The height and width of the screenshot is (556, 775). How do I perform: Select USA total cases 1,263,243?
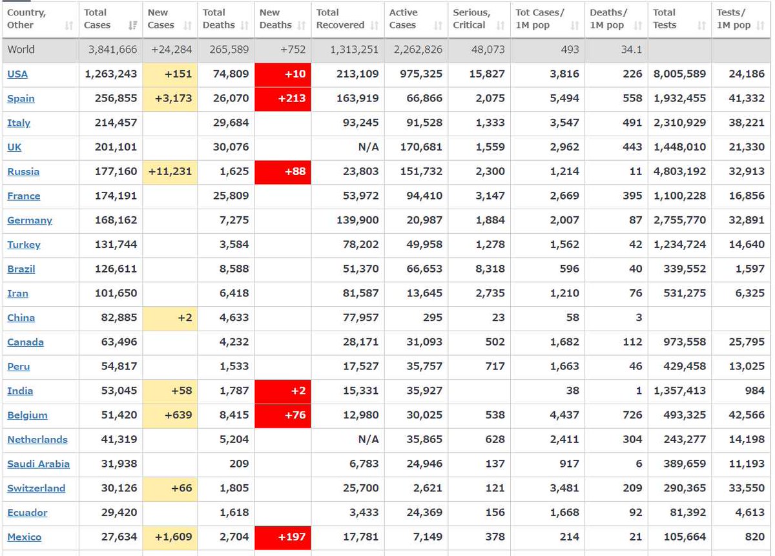(x=111, y=74)
